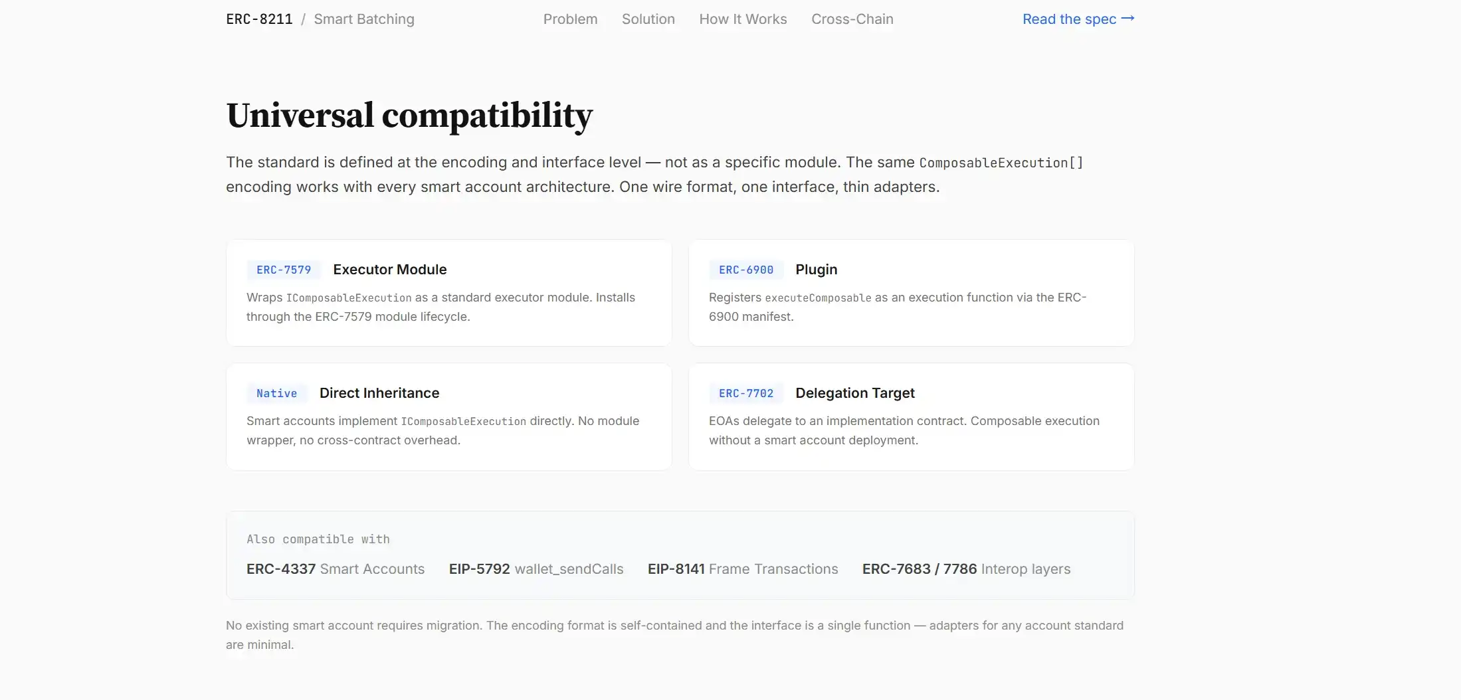Click ERC-7683 / 7786 Interop layers item
The width and height of the screenshot is (1461, 700).
(x=966, y=569)
